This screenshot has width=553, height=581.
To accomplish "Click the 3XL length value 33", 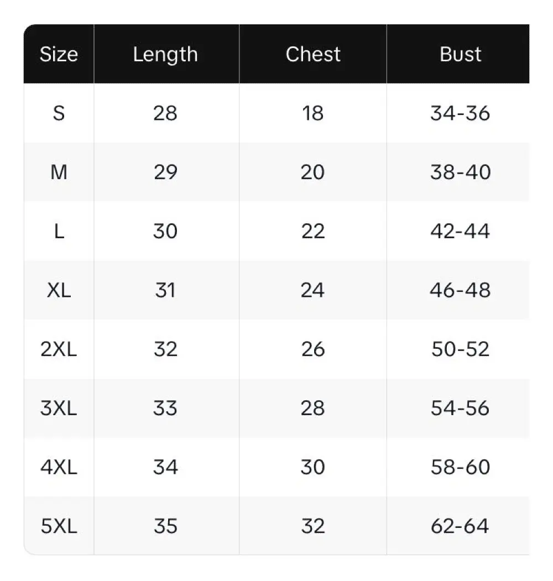I will (165, 408).
